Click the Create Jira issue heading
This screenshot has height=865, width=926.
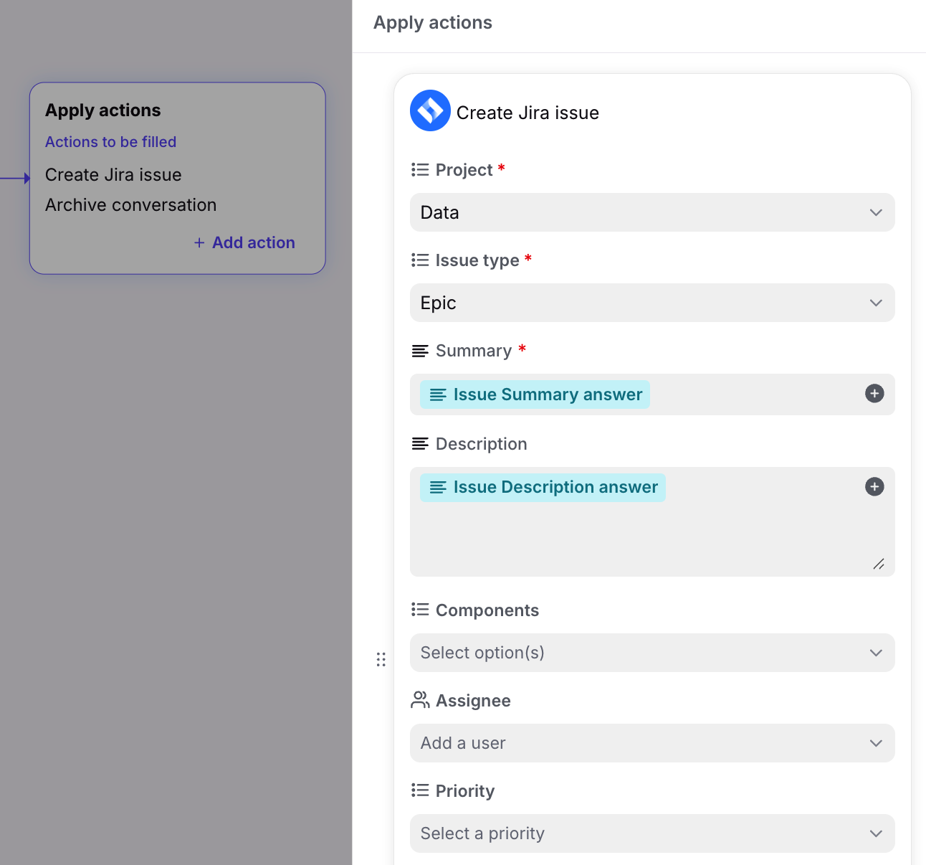[528, 113]
